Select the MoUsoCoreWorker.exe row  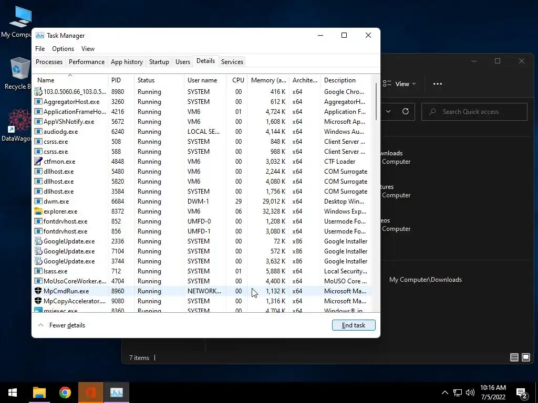[x=202, y=281]
